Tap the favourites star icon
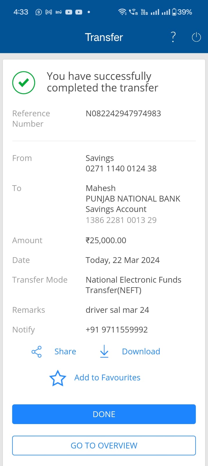 tap(58, 378)
